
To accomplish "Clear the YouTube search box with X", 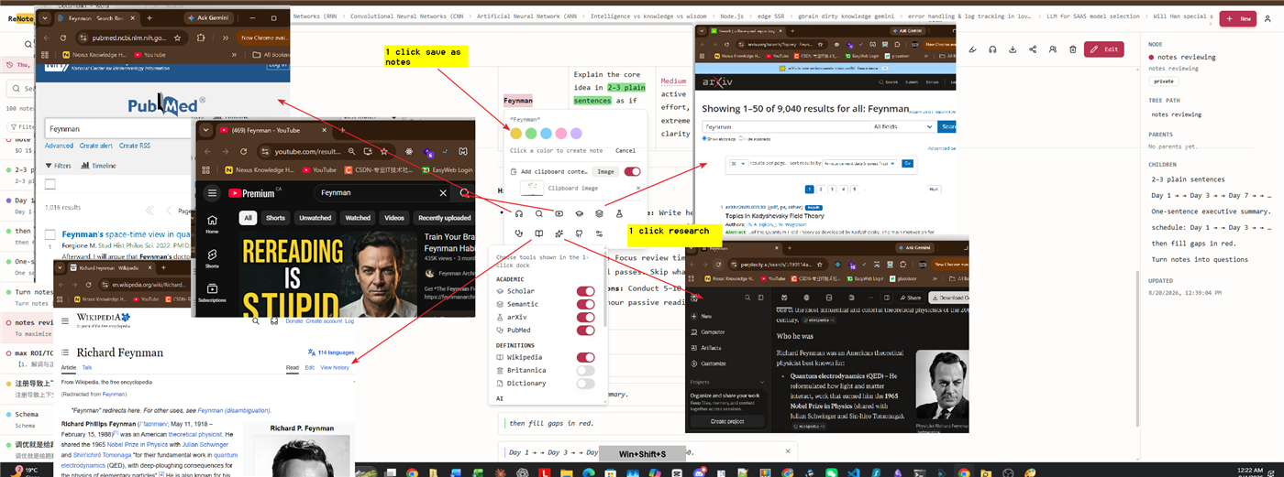I will coord(443,193).
